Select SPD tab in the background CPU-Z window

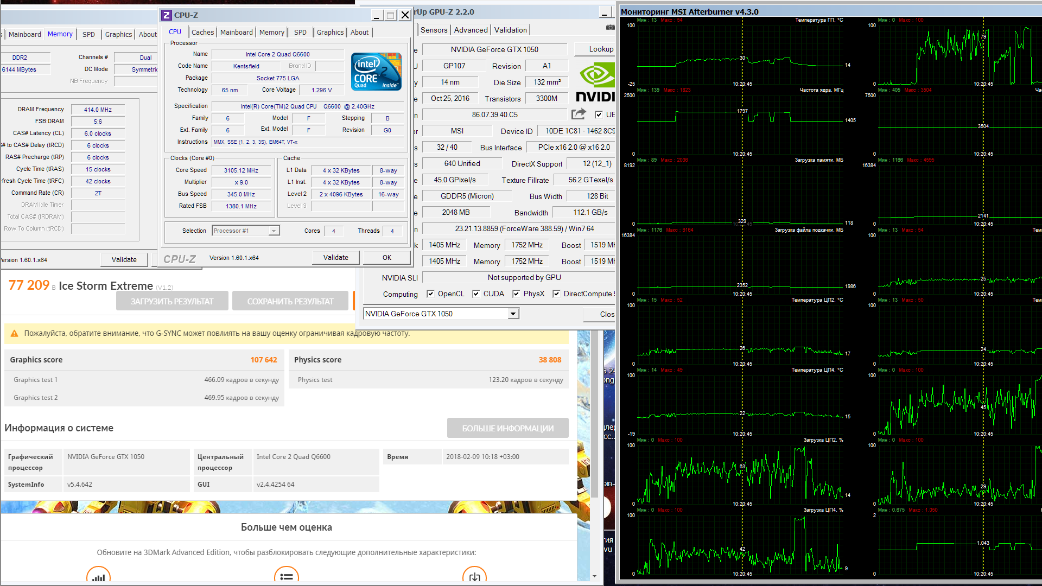tap(88, 34)
